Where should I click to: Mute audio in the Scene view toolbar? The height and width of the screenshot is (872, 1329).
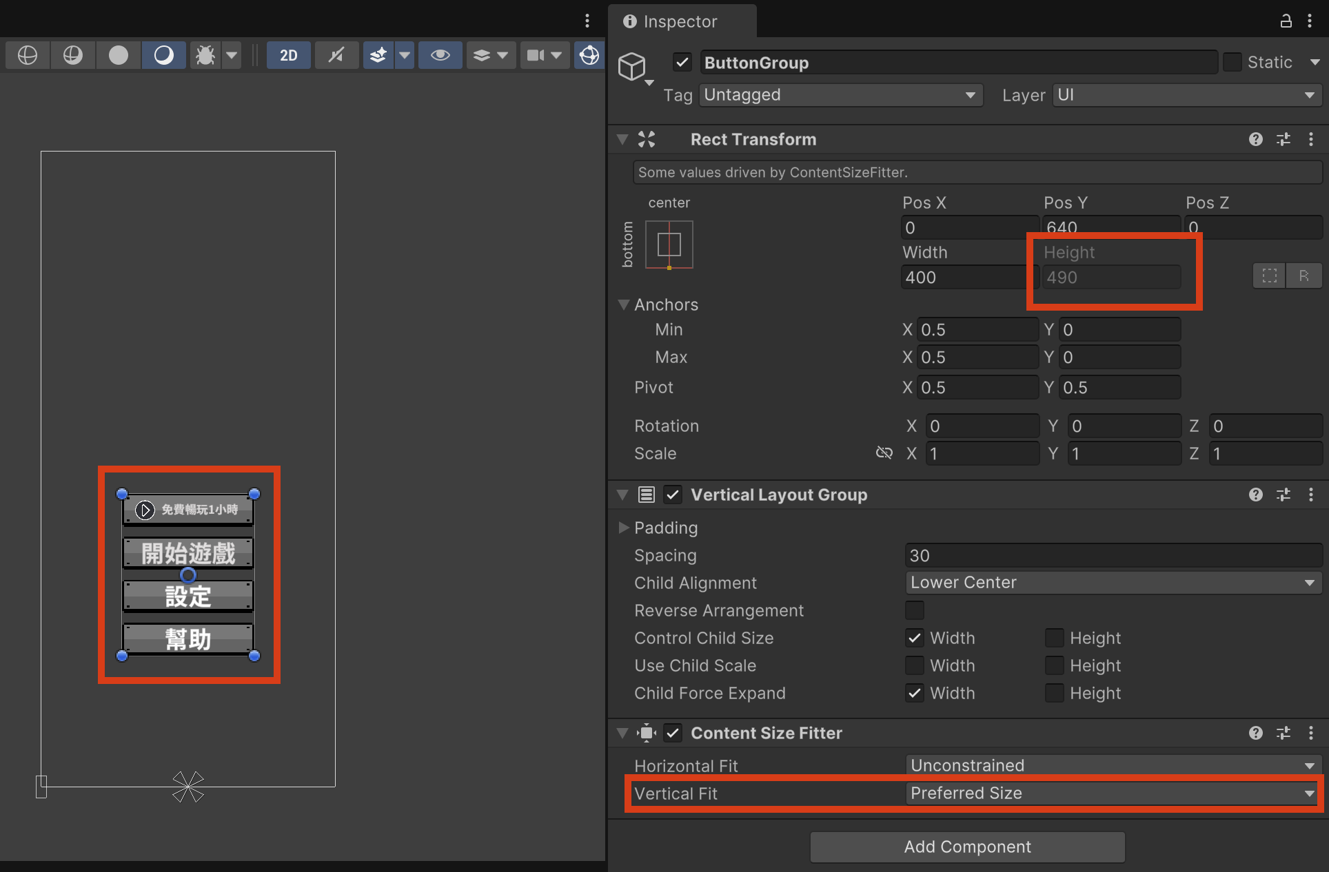coord(336,55)
